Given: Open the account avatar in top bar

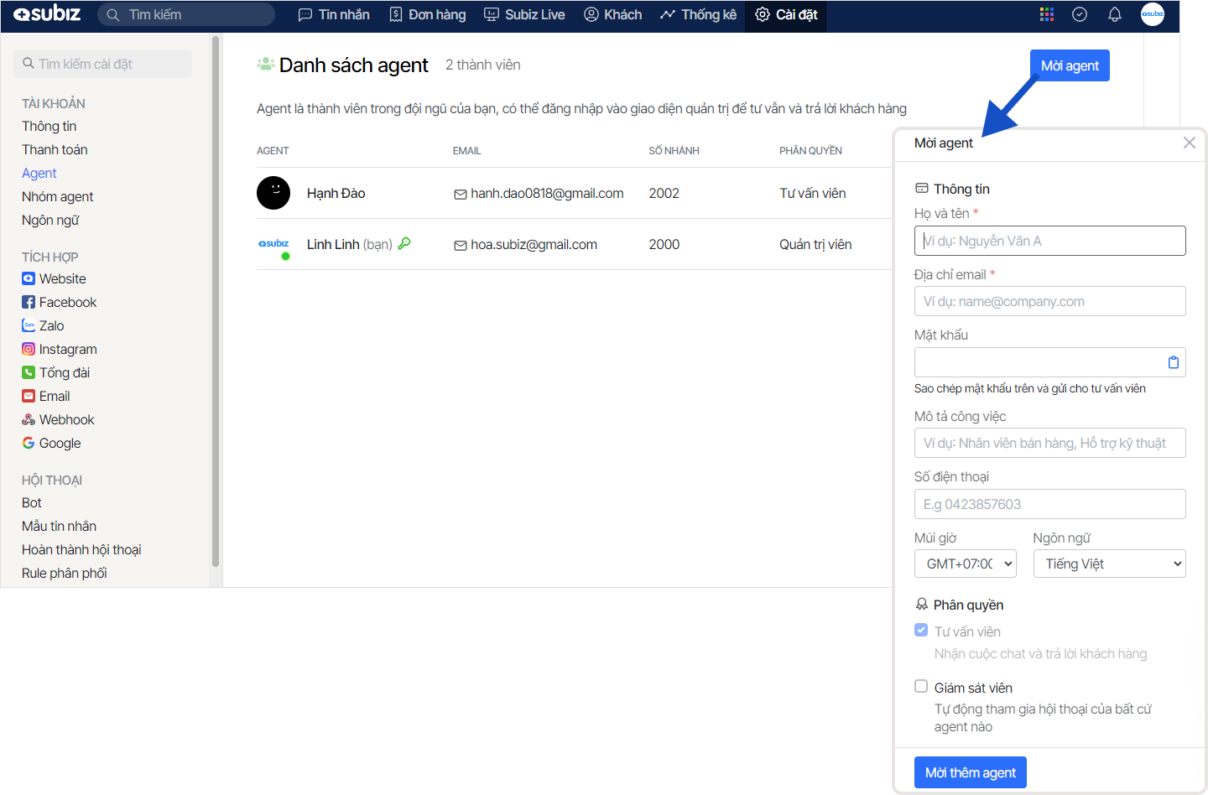Looking at the screenshot, I should (x=1152, y=14).
